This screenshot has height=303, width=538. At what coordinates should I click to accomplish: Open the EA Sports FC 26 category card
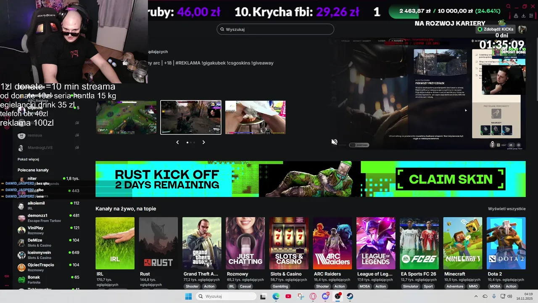pos(419,243)
